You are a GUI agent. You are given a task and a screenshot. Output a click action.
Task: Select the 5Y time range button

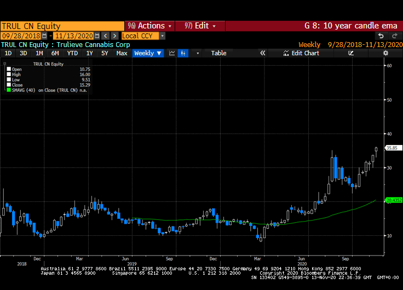click(105, 53)
